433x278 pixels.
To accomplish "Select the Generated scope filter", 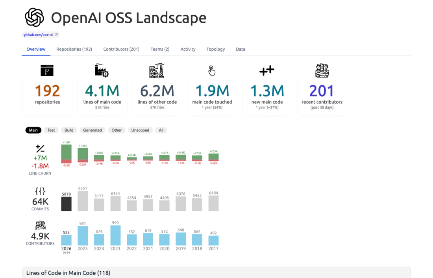I will click(x=93, y=130).
